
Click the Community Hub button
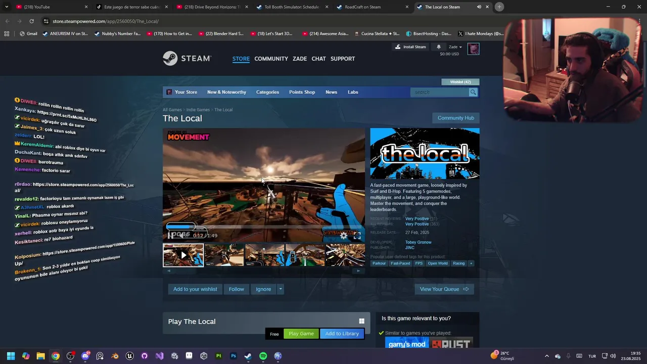[x=456, y=118]
